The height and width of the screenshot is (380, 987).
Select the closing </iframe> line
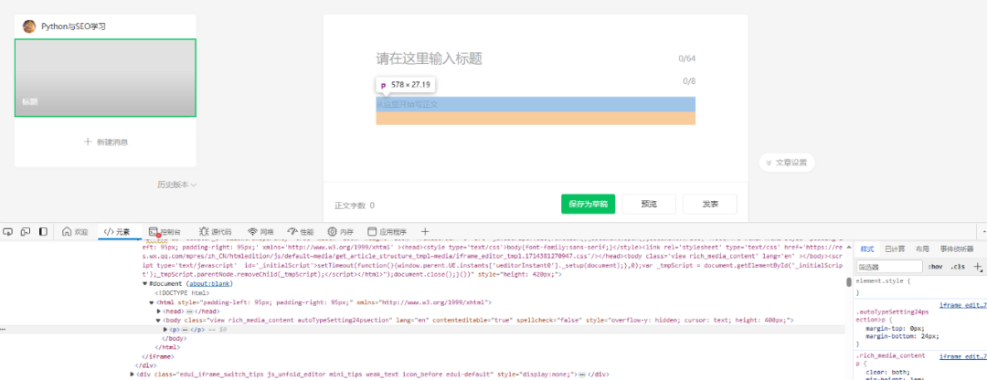(x=159, y=356)
